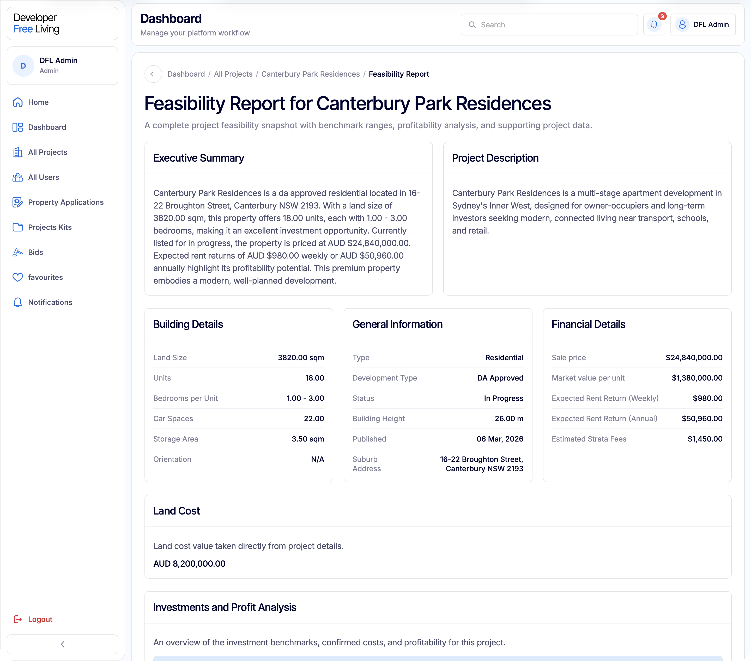This screenshot has height=661, width=751.
Task: Click the Building Details heading
Action: pos(188,324)
